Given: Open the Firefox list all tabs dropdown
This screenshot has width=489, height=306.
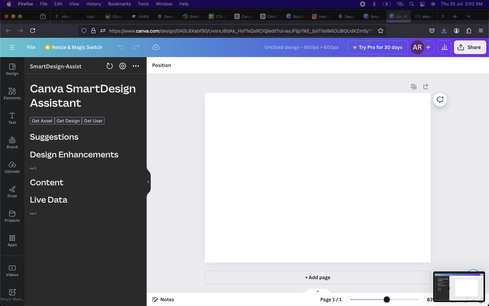Looking at the screenshot, I should tap(469, 16).
